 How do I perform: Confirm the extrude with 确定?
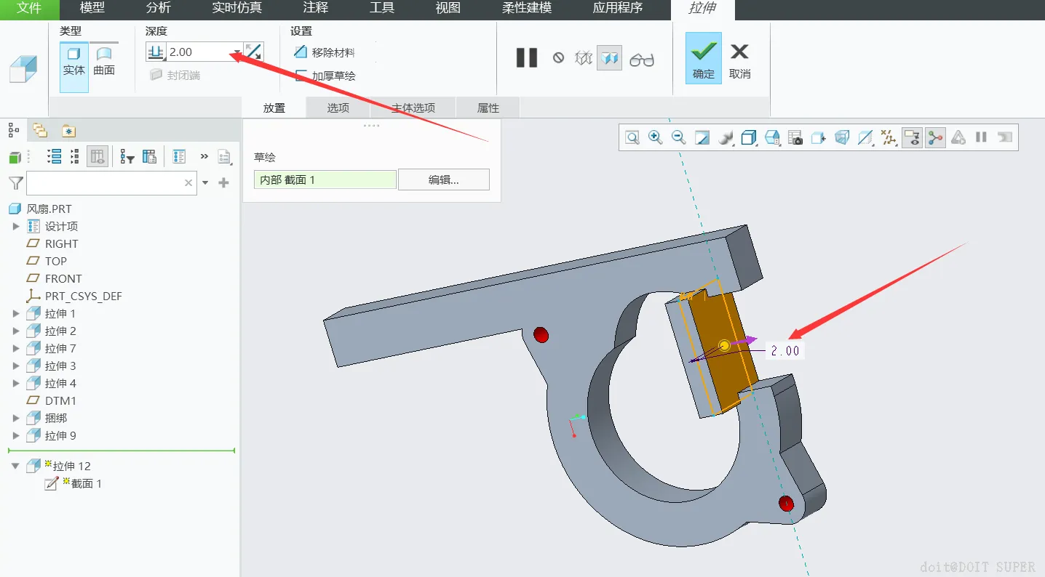coord(704,58)
